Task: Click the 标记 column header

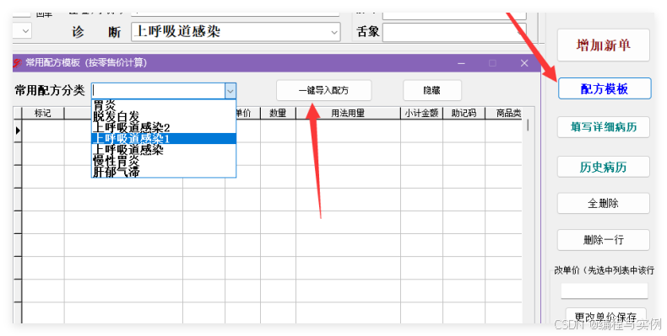Action: click(x=42, y=114)
